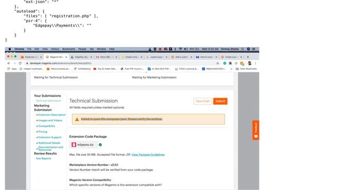Open the Notification Center list icon
Viewport: 339px width, 190px height.
point(254,49)
